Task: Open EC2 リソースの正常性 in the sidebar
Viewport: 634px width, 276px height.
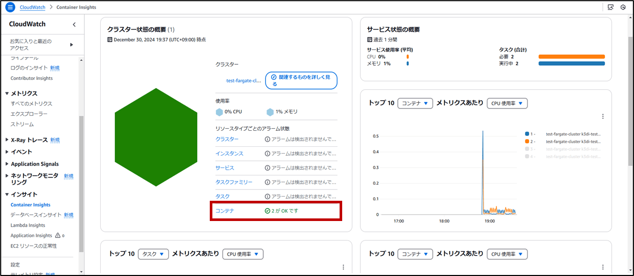Action: 34,245
